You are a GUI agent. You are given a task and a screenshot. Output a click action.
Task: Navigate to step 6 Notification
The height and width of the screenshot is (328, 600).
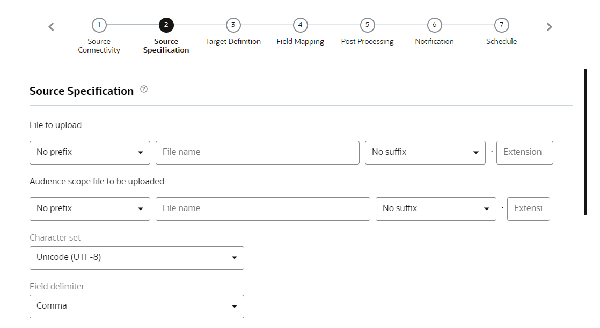tap(434, 25)
